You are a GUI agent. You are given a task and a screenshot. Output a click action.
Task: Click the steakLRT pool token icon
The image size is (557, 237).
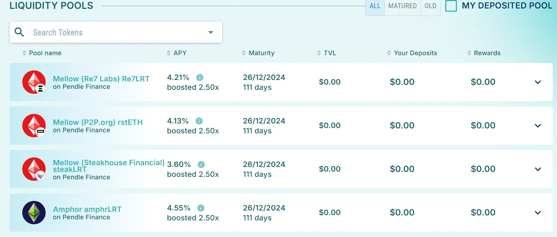pyautogui.click(x=34, y=169)
